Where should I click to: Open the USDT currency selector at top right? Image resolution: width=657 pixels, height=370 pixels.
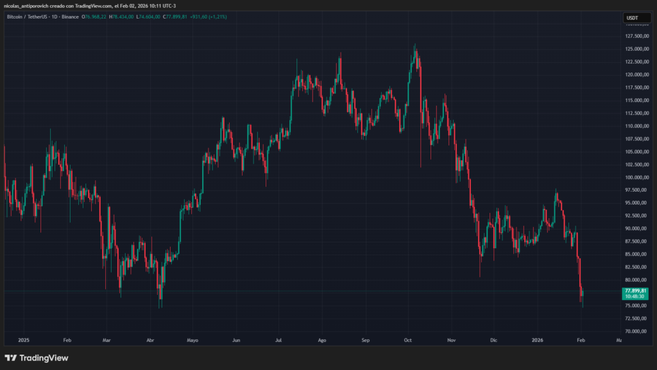tap(631, 17)
